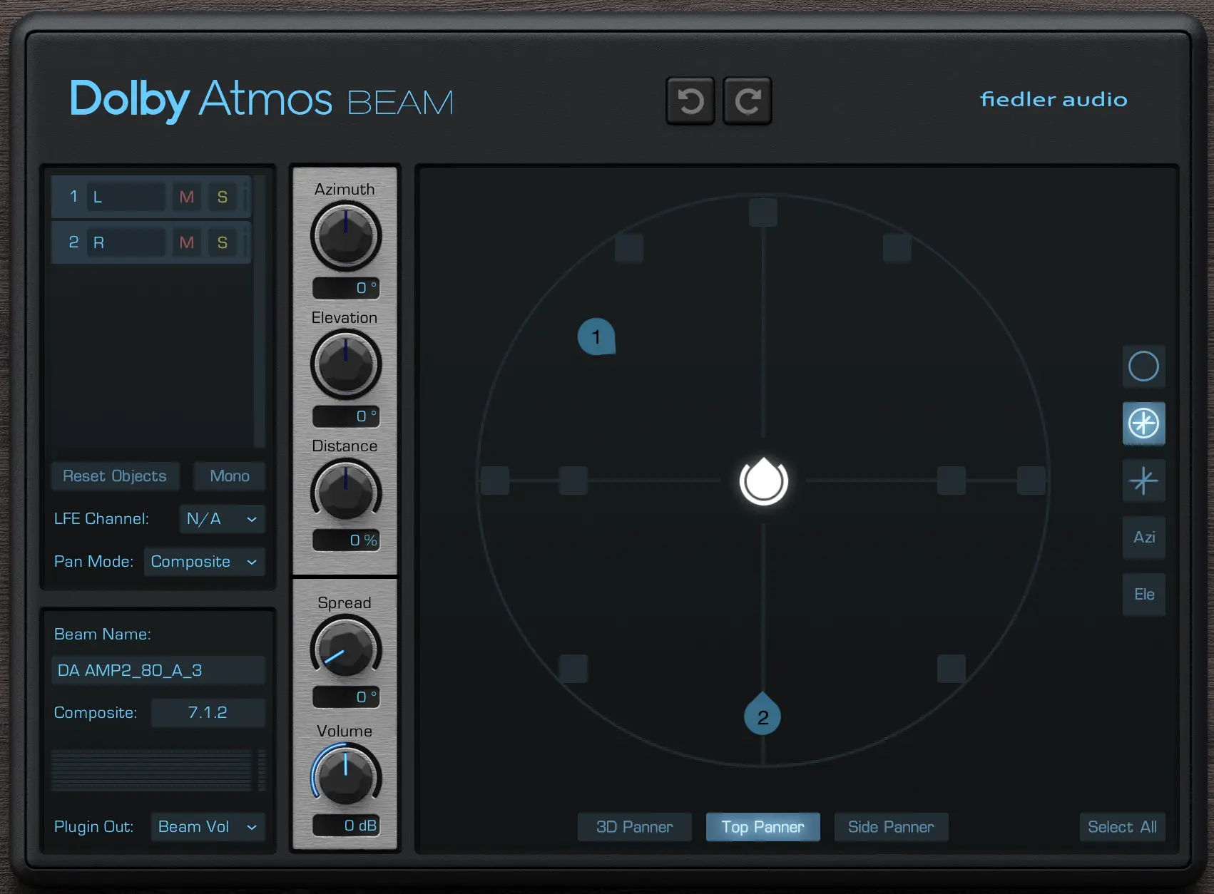
Task: Select the asterisk grid mode icon
Action: coord(1143,481)
